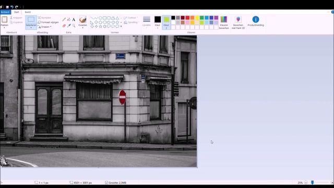Image resolution: width=334 pixels, height=188 pixels.
Task: Expand the Selecteren dropdown arrow
Action: [x=31, y=28]
